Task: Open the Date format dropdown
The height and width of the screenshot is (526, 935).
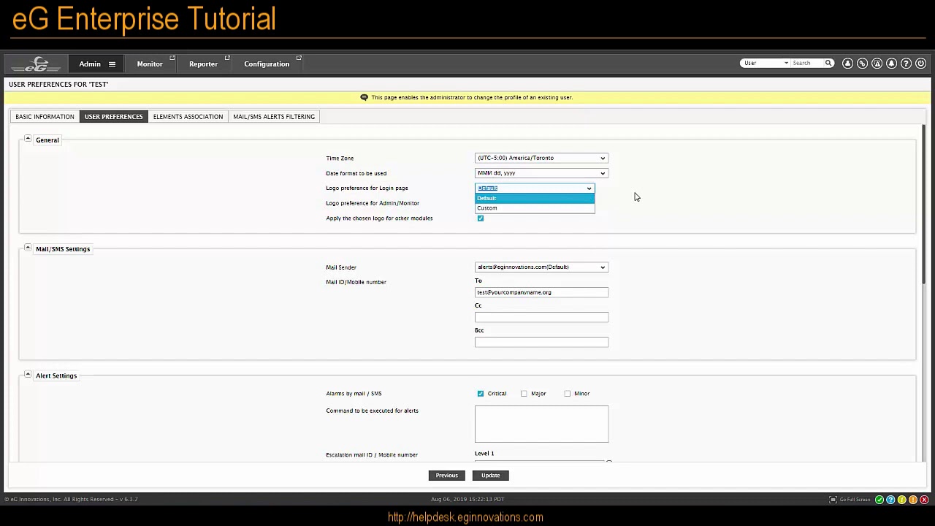Action: (541, 173)
